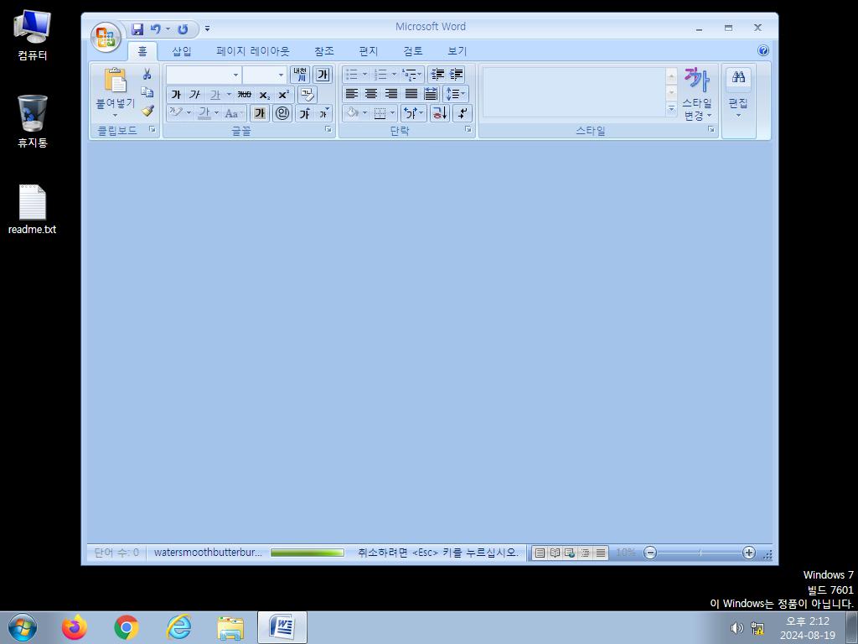858x644 pixels.
Task: Redo the last action in Quick Access
Action: pyautogui.click(x=183, y=29)
